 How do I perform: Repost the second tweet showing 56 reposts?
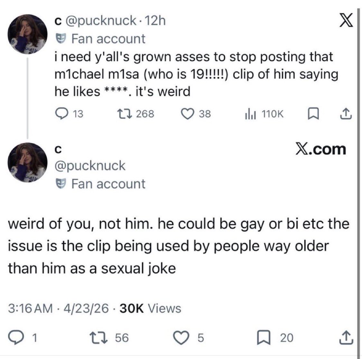click(x=111, y=337)
